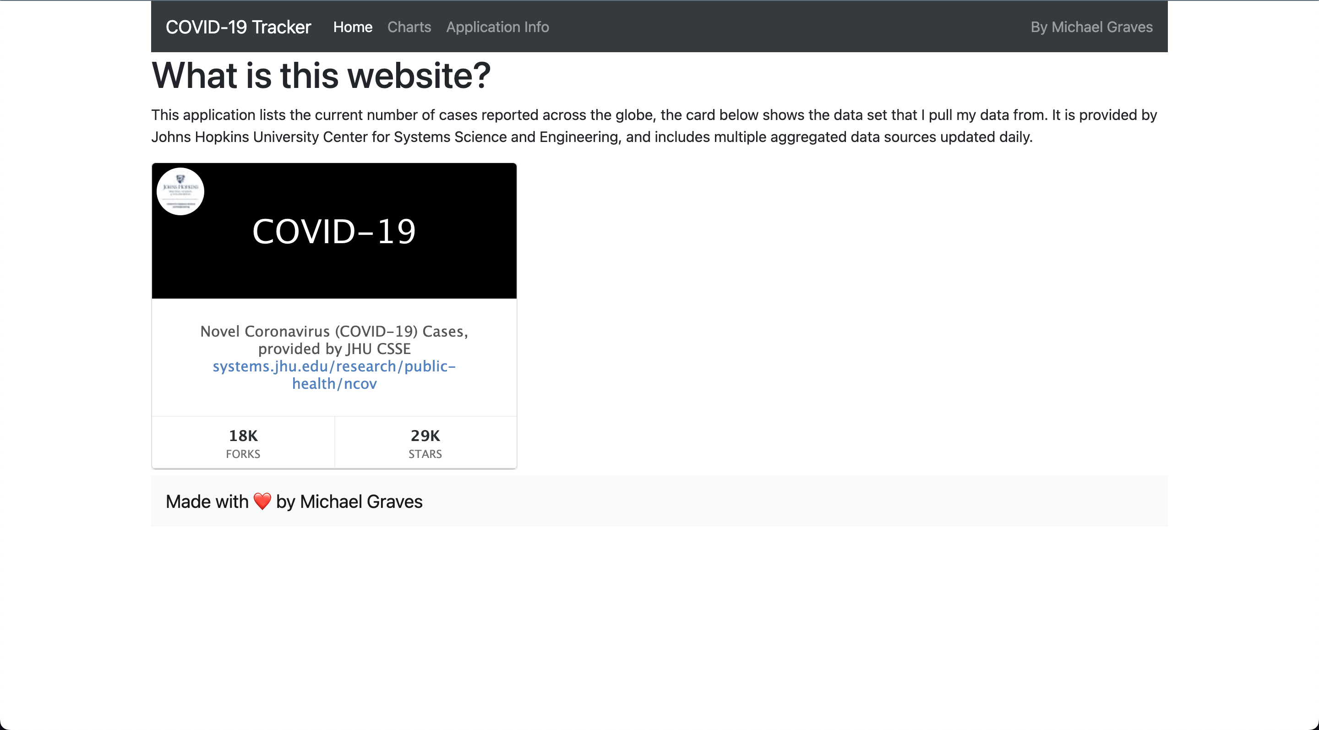Click the Johns Hopkins University paragraph line
The width and height of the screenshot is (1319, 730).
[x=591, y=137]
